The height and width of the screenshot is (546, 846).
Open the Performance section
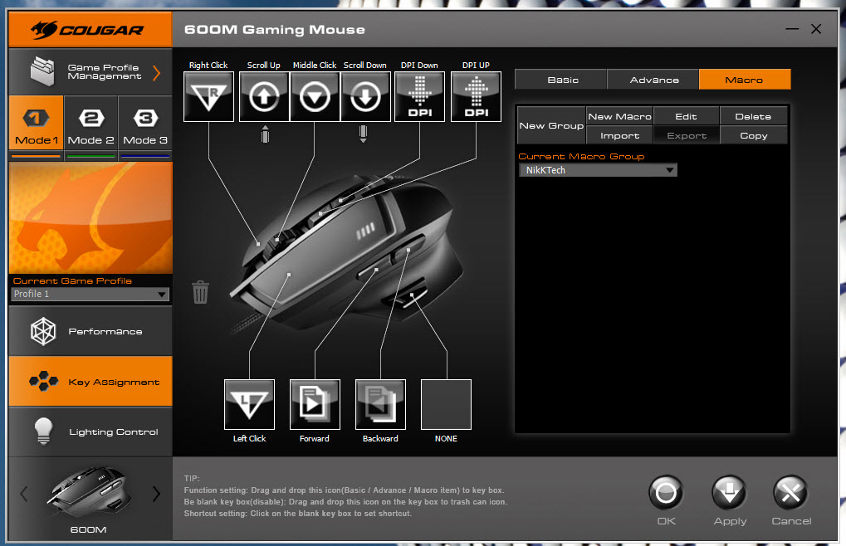tap(90, 331)
